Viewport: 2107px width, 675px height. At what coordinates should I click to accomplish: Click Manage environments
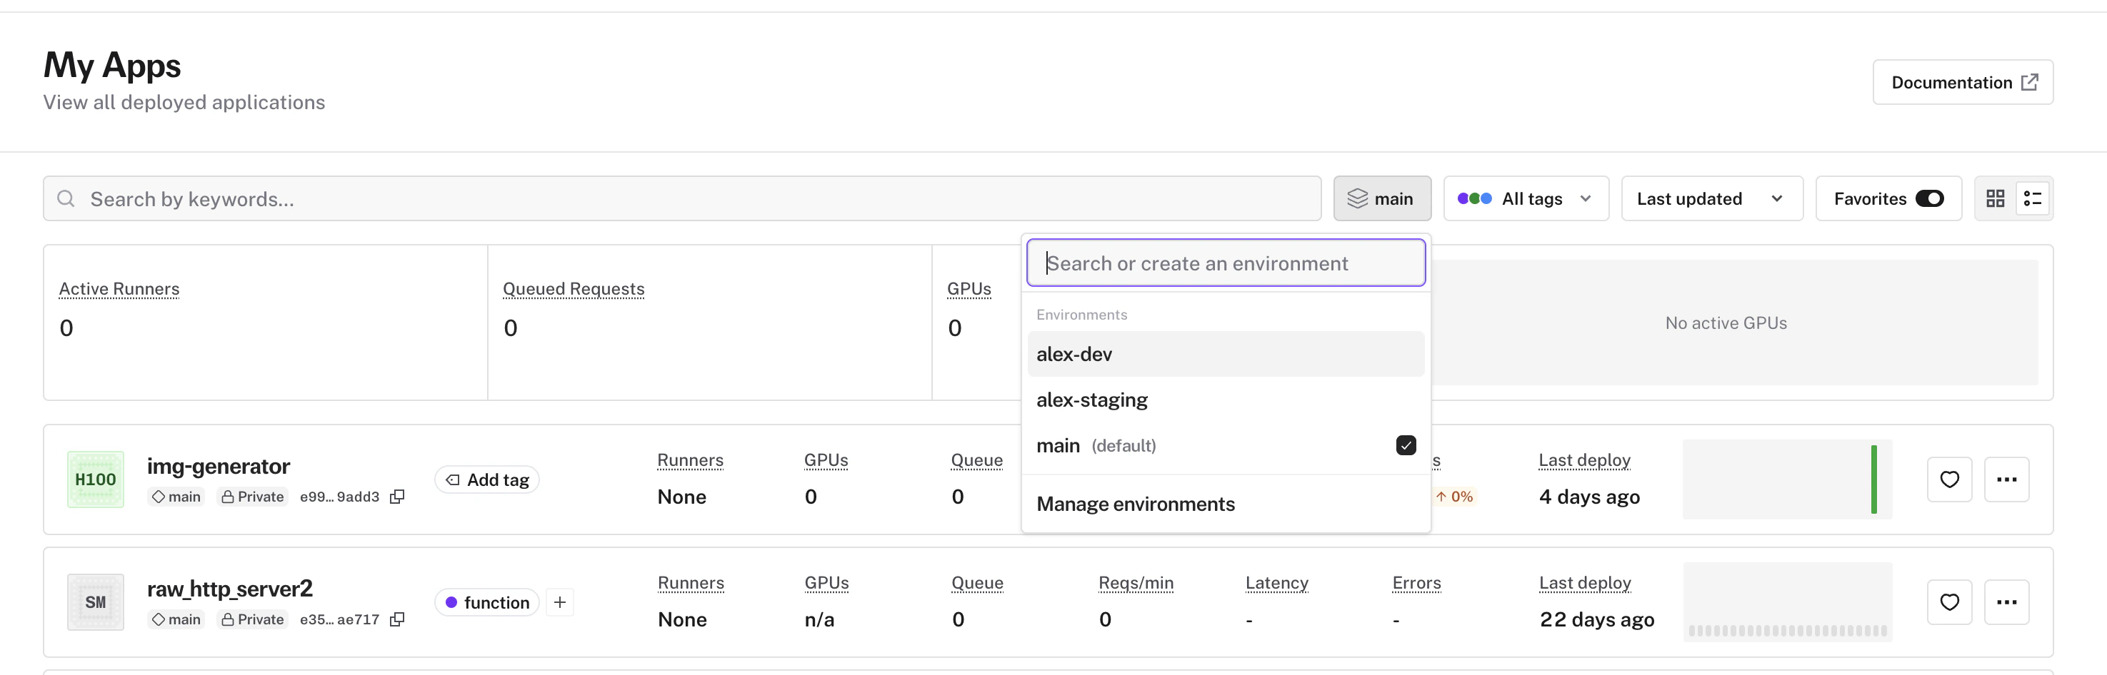1136,503
